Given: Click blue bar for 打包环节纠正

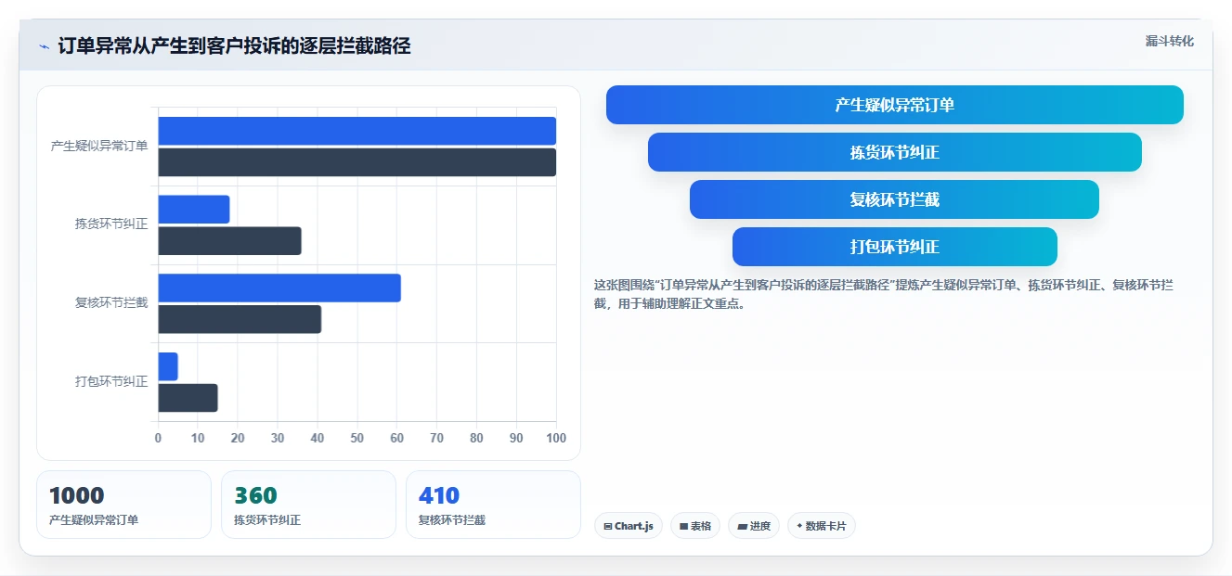Looking at the screenshot, I should click(168, 366).
